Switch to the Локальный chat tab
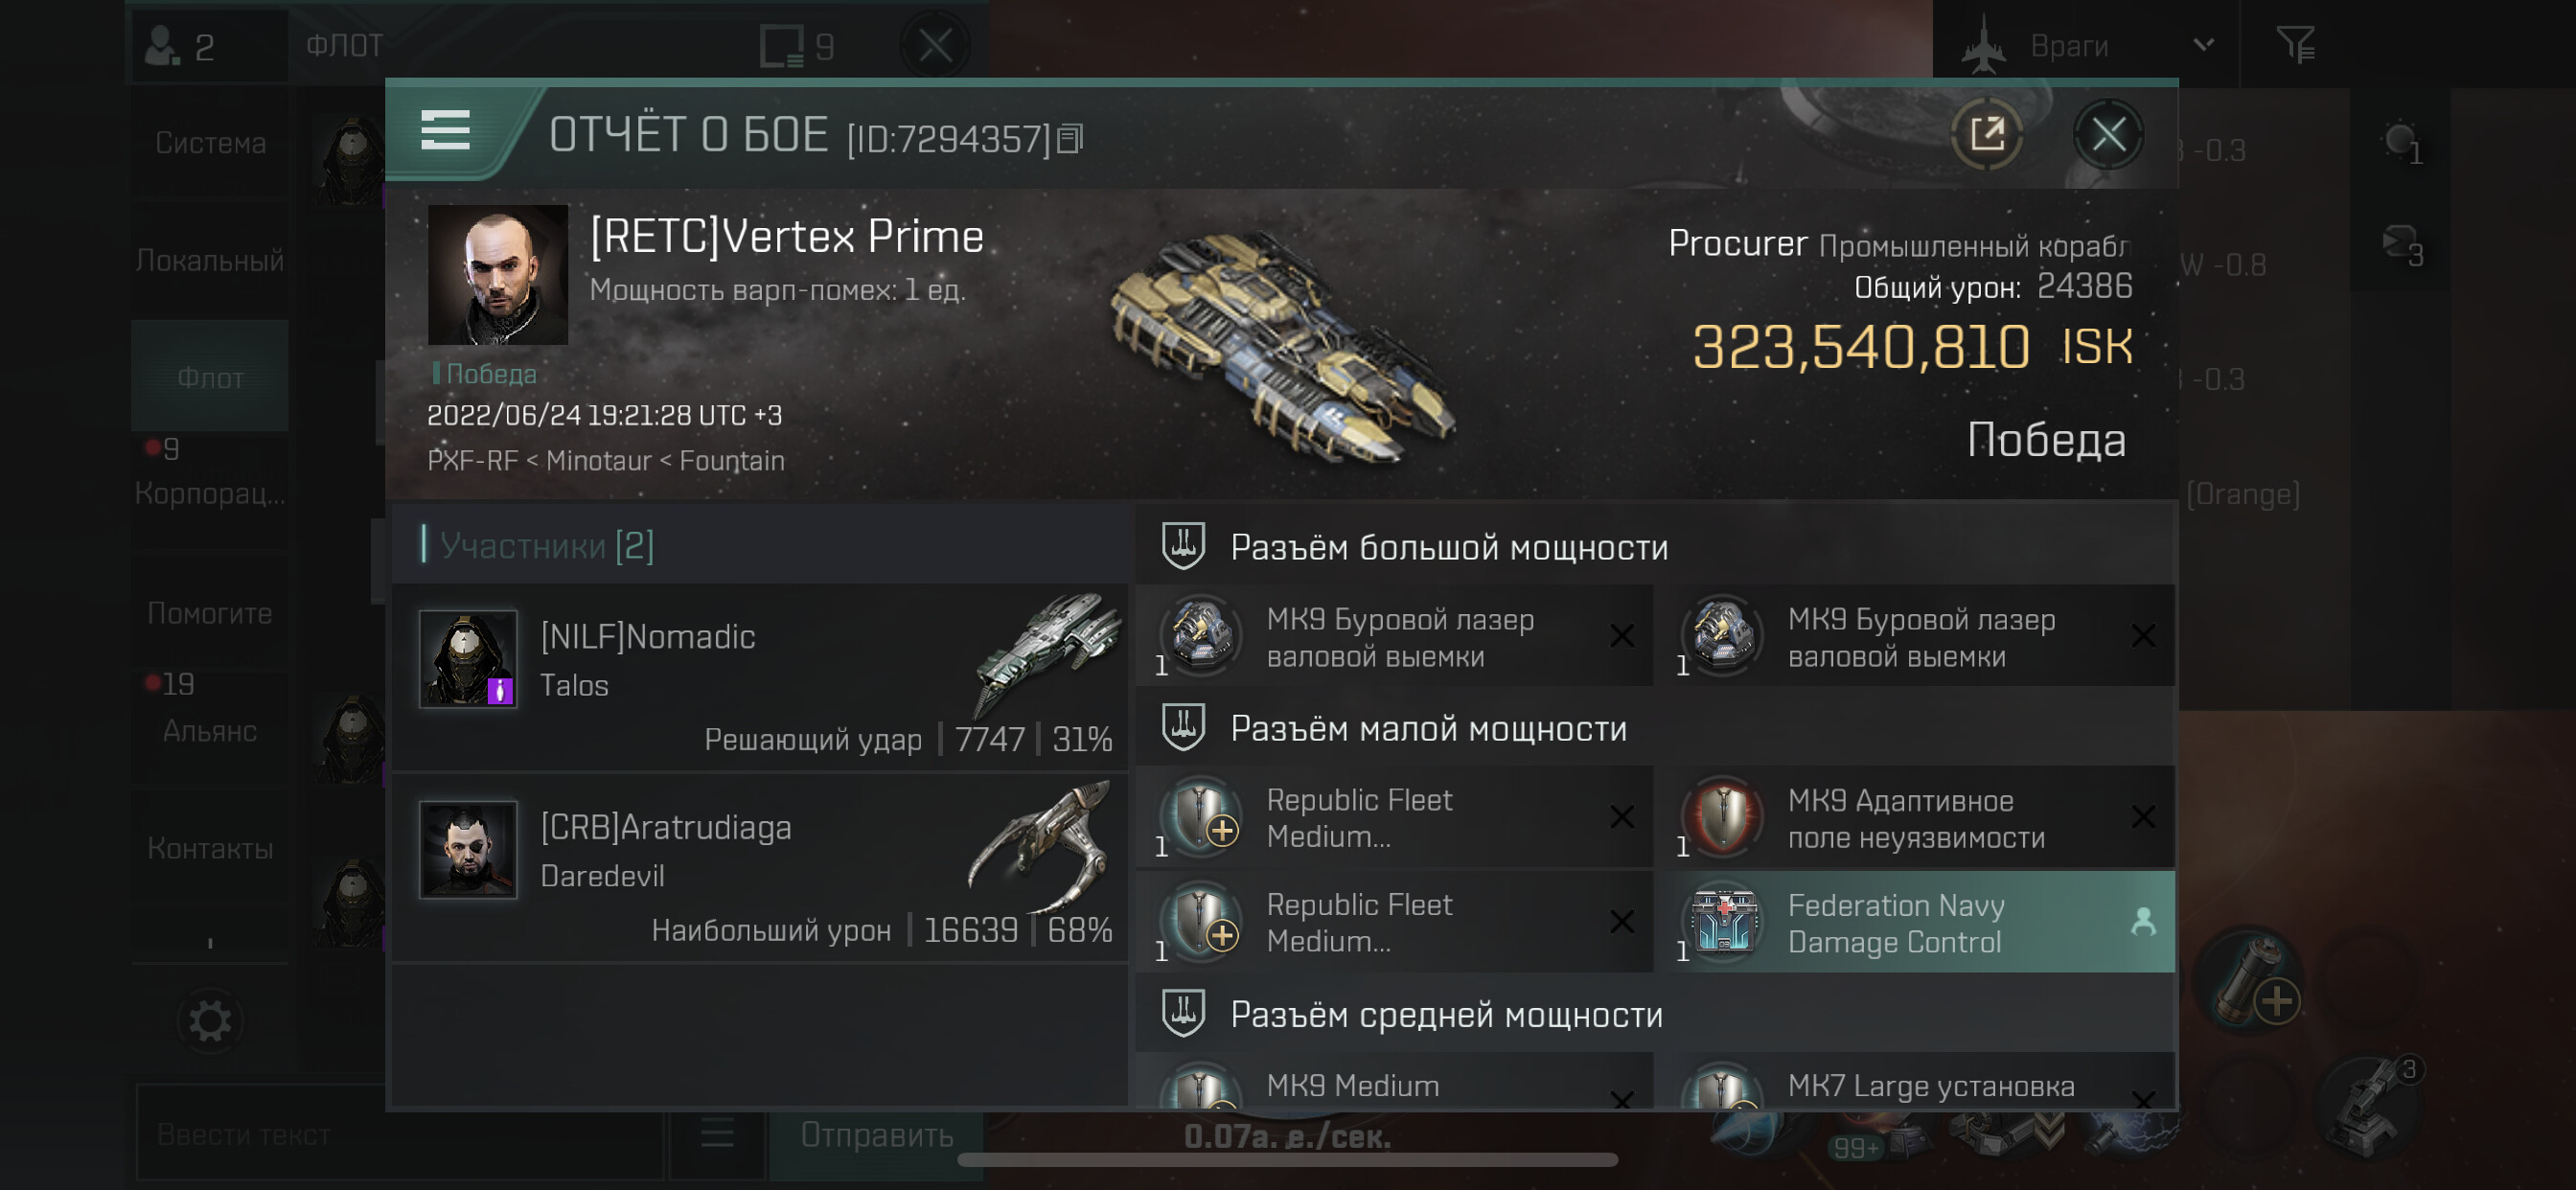 (210, 261)
